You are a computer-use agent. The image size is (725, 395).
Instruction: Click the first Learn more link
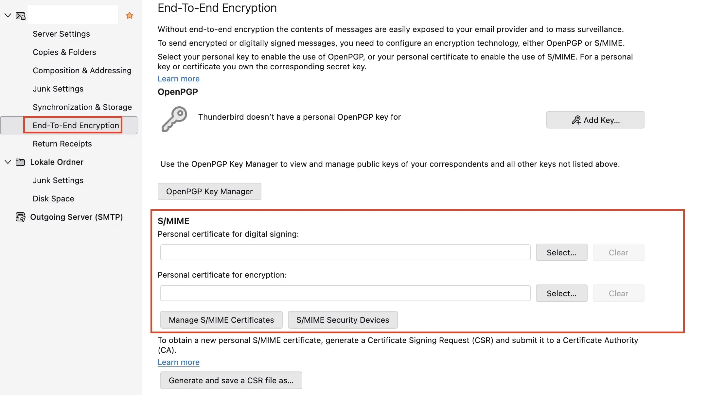pyautogui.click(x=179, y=78)
